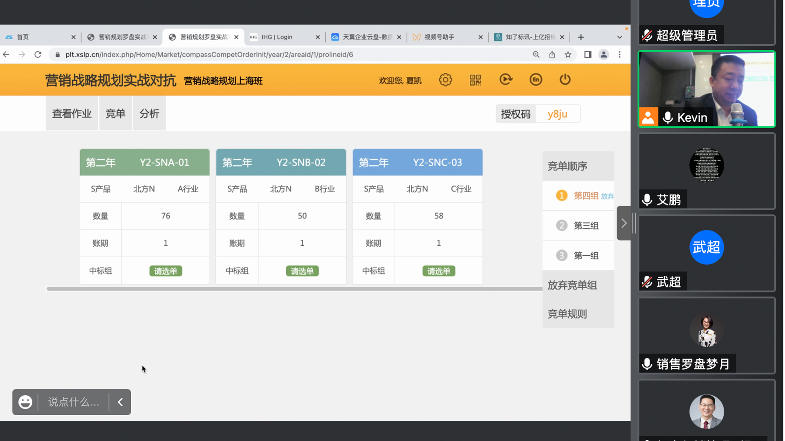Click 放弃 link next to 第四组
This screenshot has width=785, height=441.
pyautogui.click(x=607, y=196)
